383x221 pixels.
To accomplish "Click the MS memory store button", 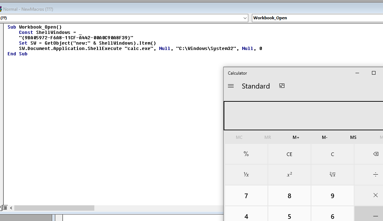I will tap(353, 137).
